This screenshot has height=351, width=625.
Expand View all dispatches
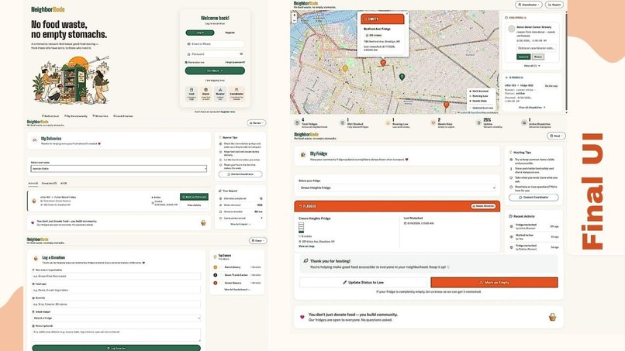point(532,108)
